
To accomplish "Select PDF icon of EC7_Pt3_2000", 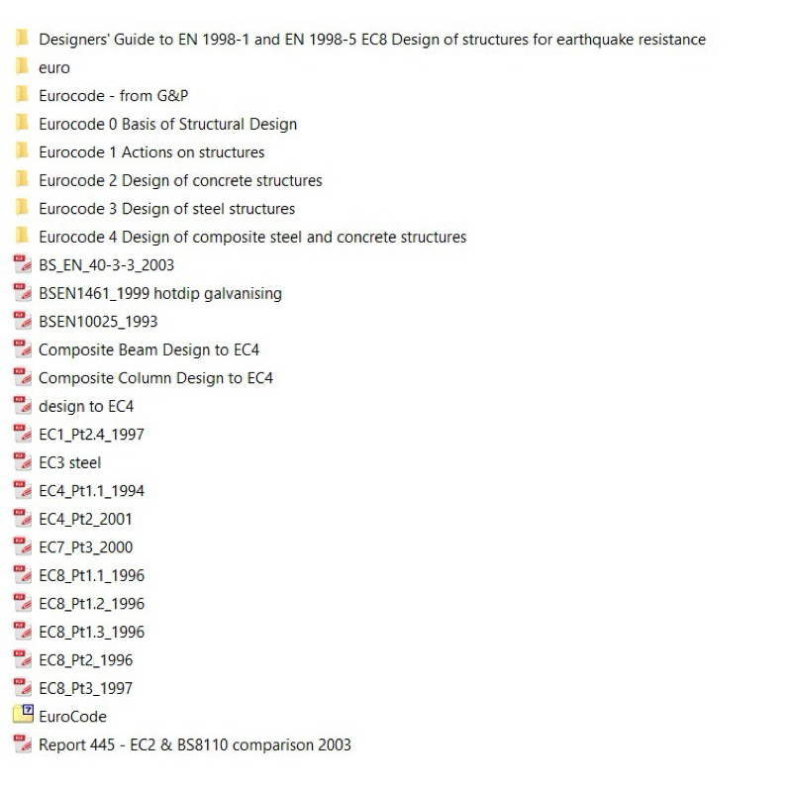I will click(23, 546).
